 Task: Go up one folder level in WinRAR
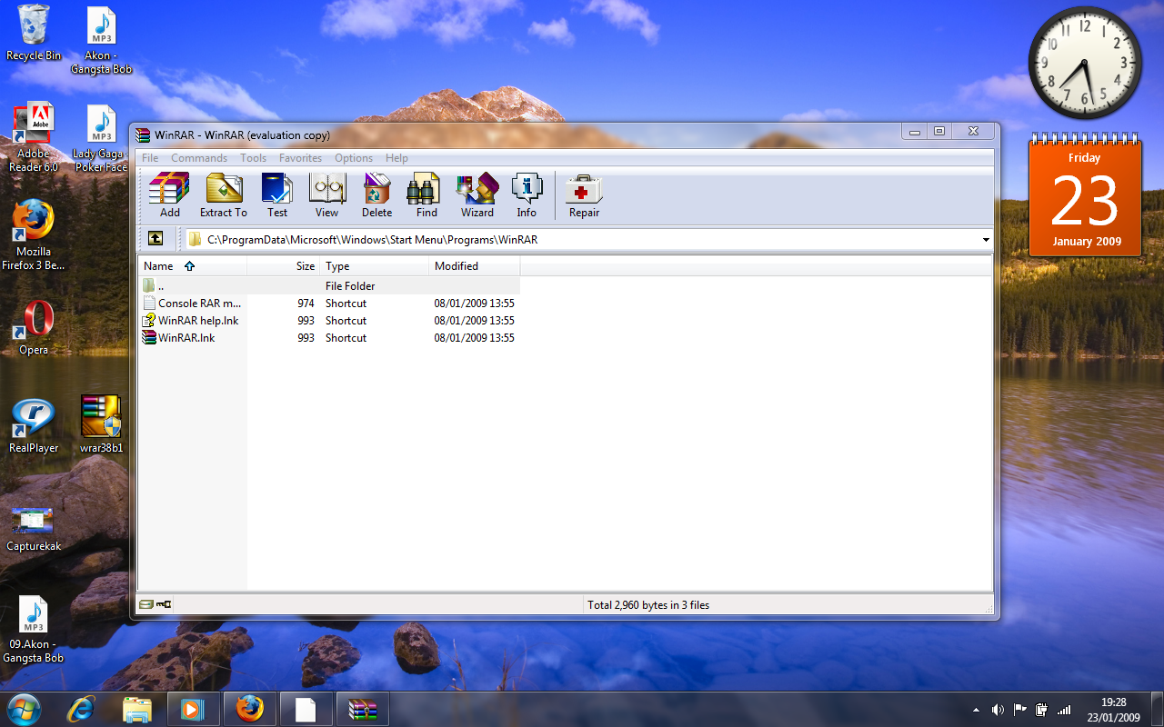156,239
